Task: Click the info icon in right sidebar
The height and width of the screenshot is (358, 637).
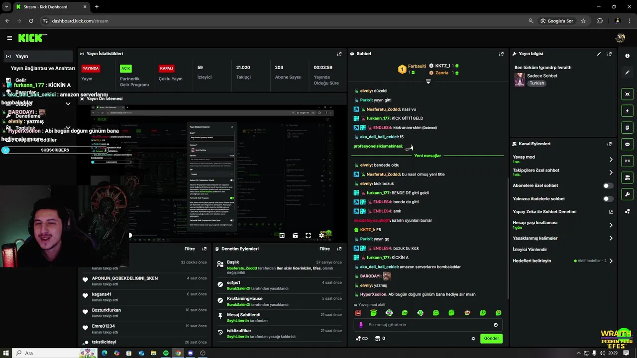Action: click(627, 56)
